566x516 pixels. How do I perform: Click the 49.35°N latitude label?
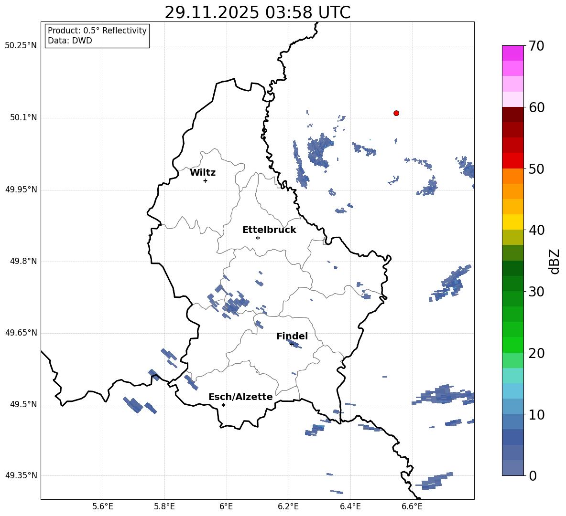(21, 475)
